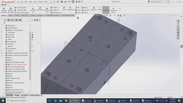The height and width of the screenshot is (103, 183).
Task: Click the Swept Cut tool
Action: coord(55,8)
